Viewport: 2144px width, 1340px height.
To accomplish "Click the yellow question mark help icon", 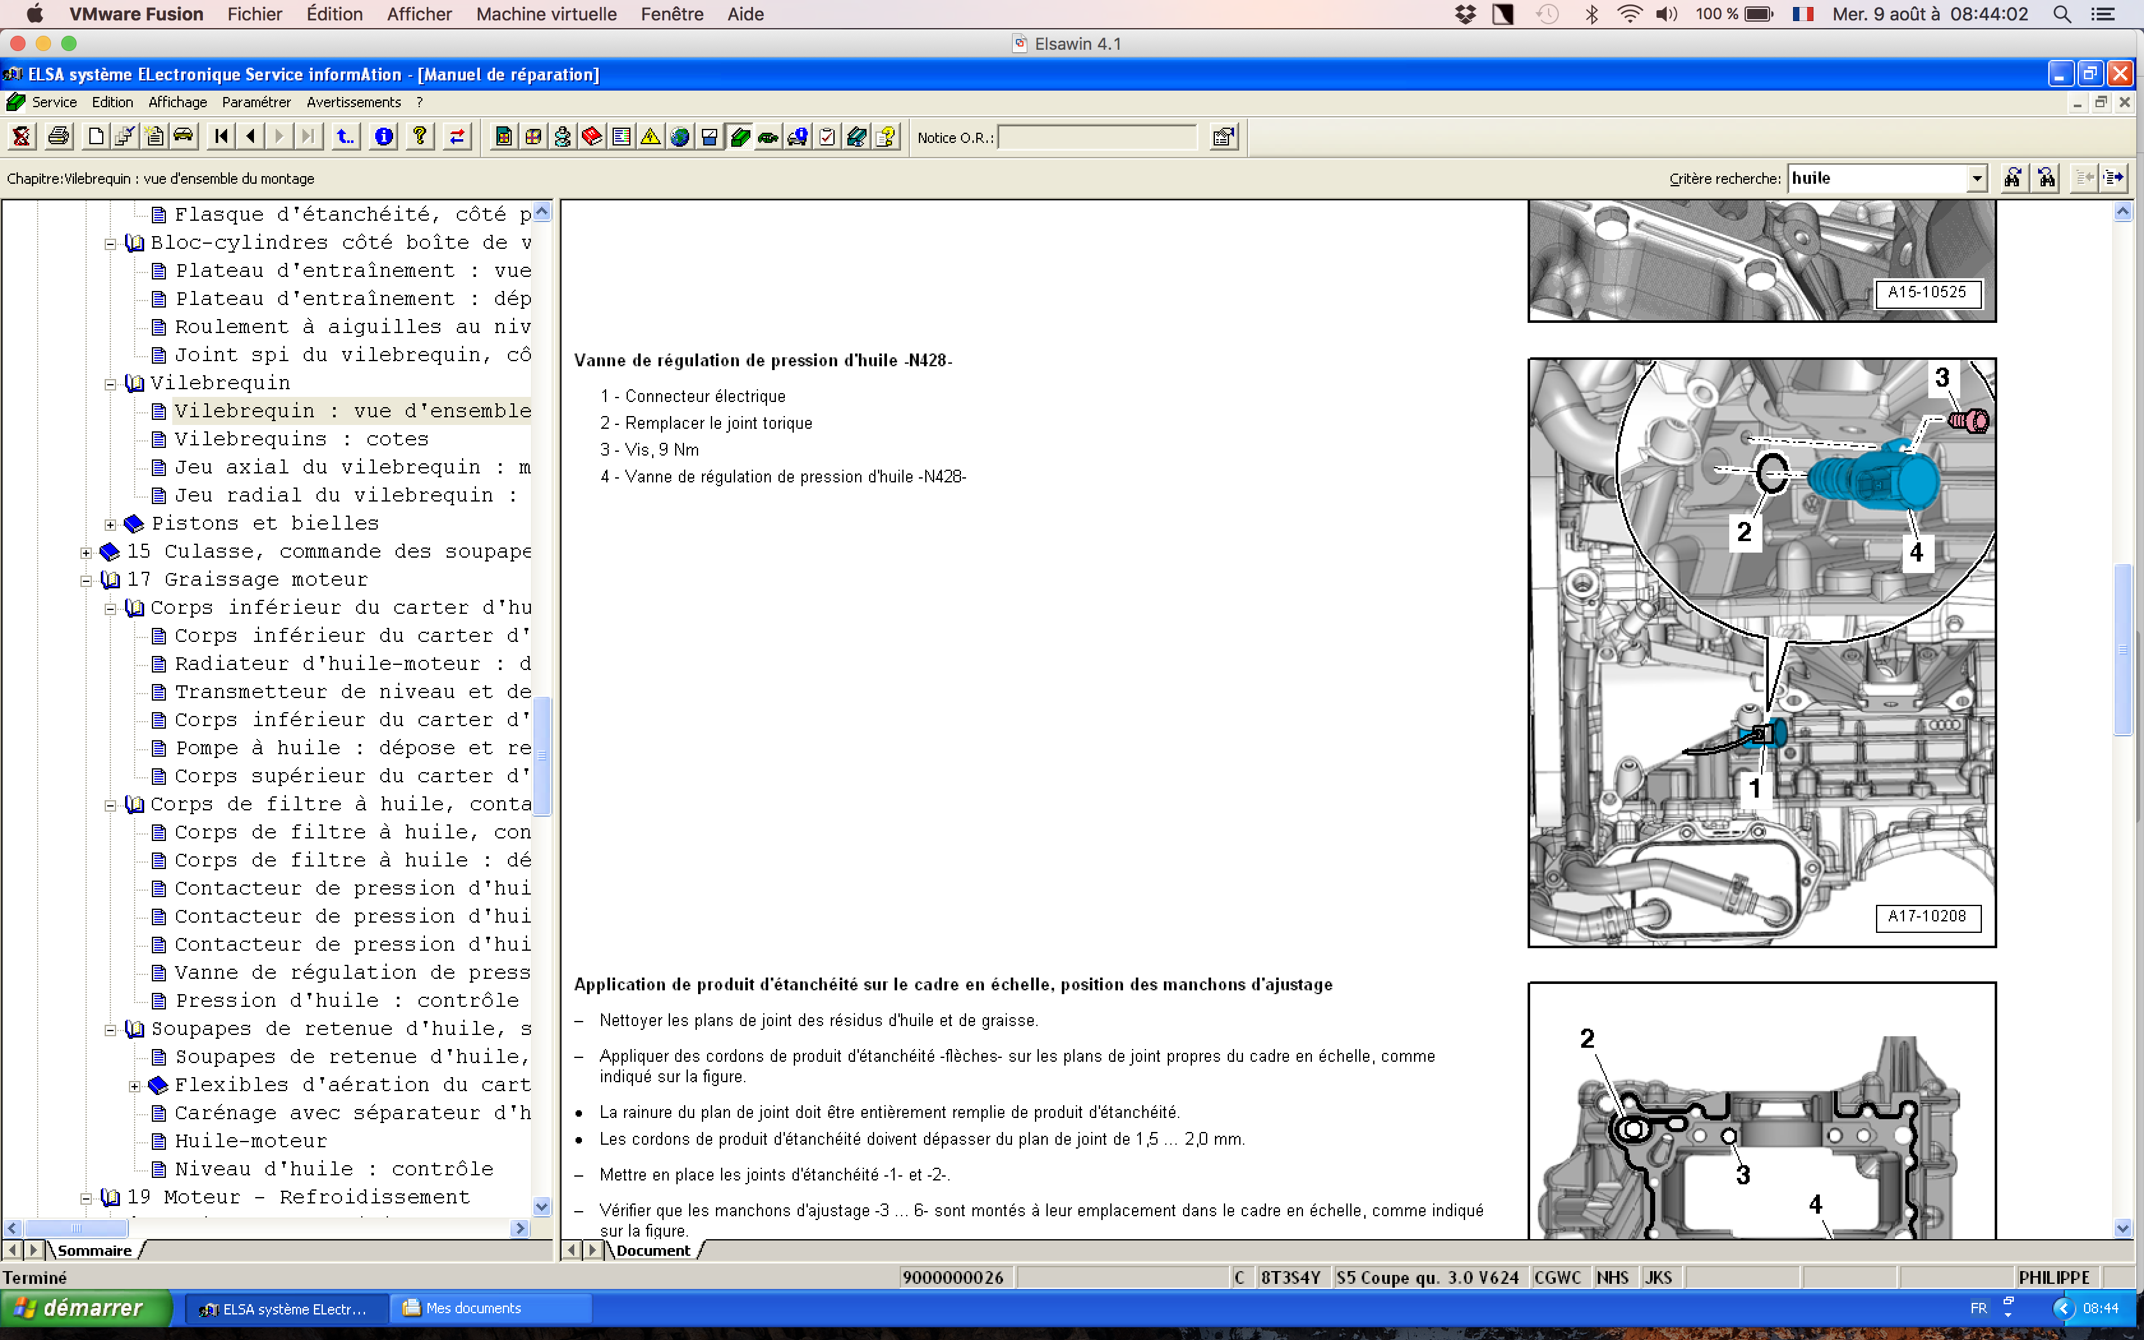I will [x=420, y=137].
